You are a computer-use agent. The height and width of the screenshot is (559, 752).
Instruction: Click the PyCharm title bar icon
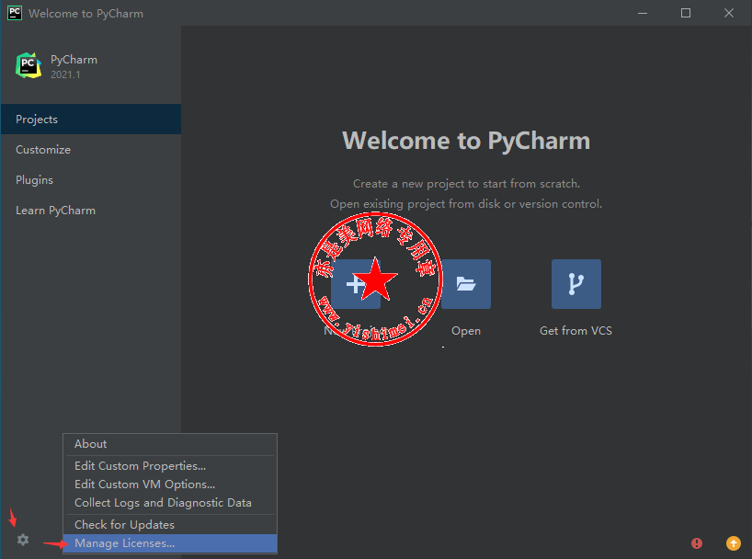(15, 13)
